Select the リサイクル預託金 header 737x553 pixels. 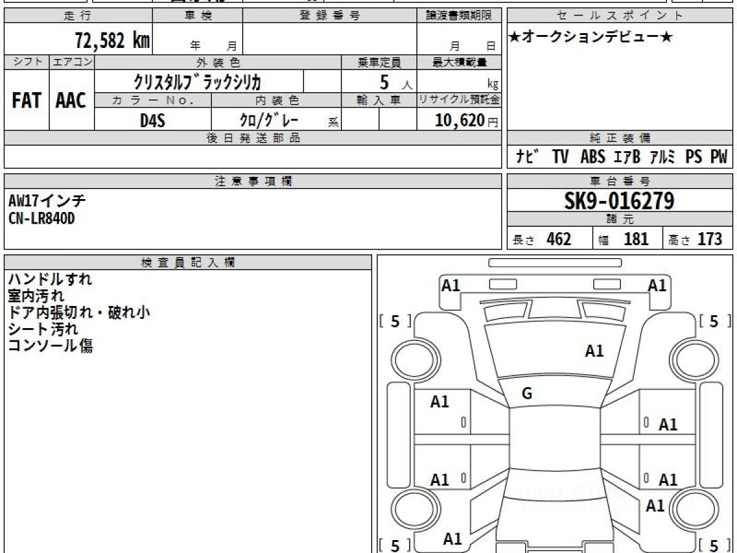(459, 100)
